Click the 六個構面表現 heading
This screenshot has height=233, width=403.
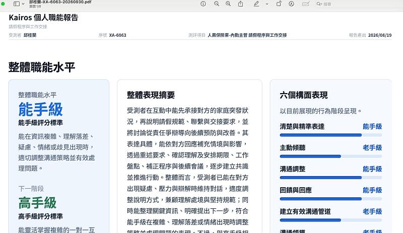[x=304, y=95]
